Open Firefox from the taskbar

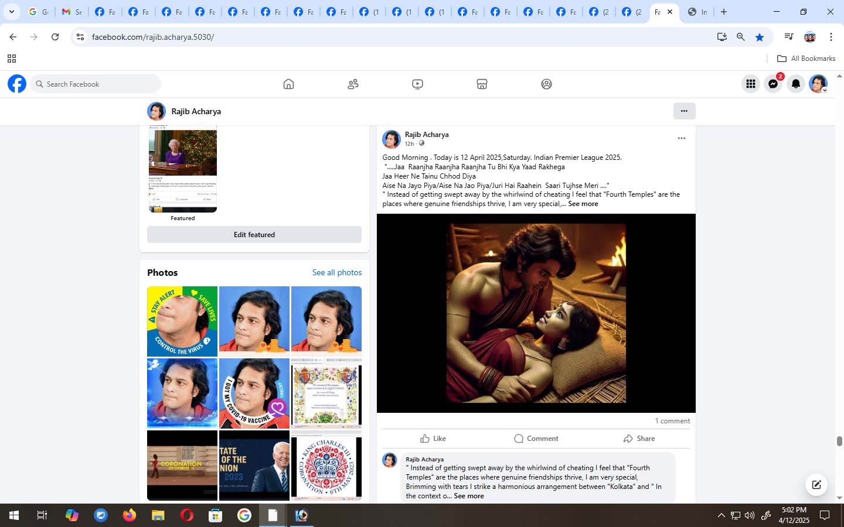129,515
